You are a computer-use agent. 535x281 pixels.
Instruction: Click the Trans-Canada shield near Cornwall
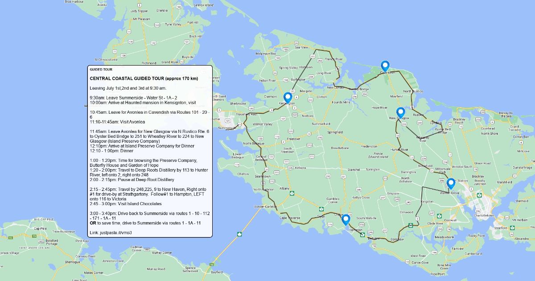(439, 216)
